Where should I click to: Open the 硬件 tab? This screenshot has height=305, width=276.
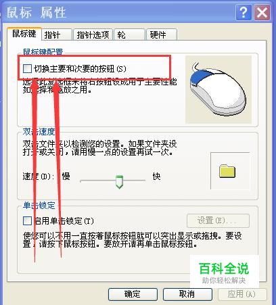[x=162, y=35]
